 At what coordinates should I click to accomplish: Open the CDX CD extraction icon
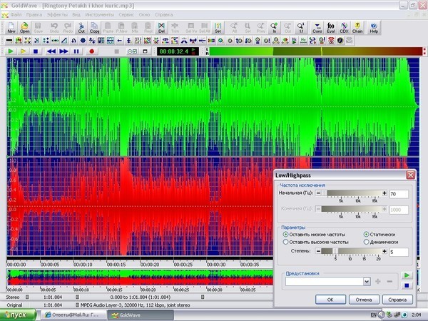(x=344, y=28)
